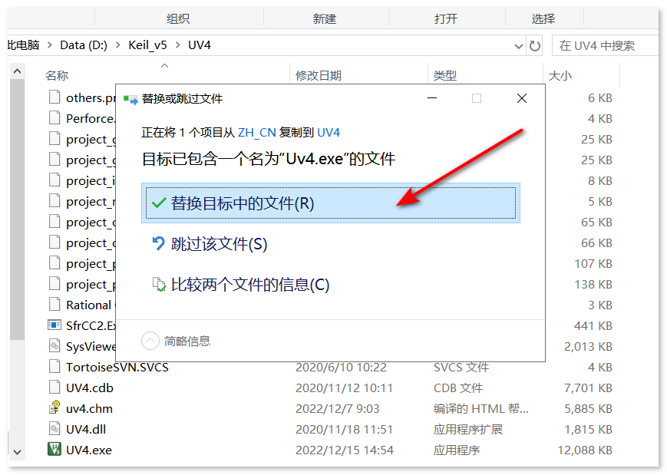Image resolution: width=667 pixels, height=475 pixels.
Task: Close the replace or skip files dialog
Action: (522, 99)
